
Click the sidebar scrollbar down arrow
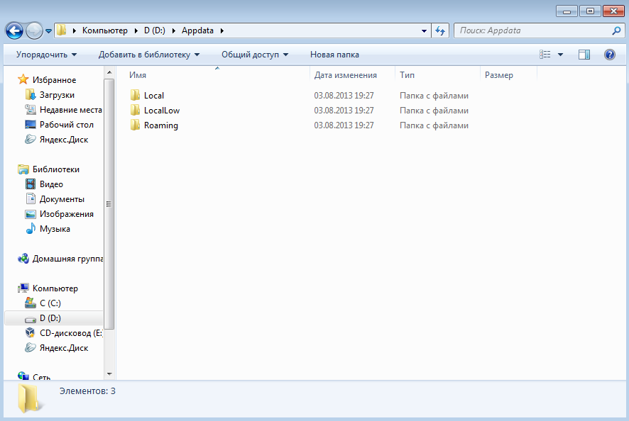[x=109, y=374]
